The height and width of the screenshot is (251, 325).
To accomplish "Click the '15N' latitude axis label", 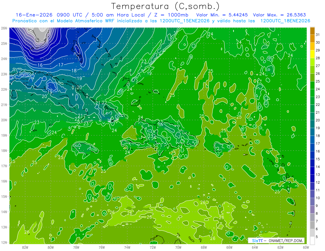I will tap(4, 197).
